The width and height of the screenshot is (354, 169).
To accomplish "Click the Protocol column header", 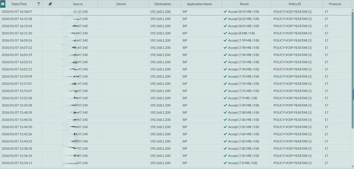I will tap(335, 4).
